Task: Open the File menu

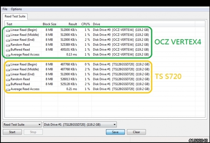Action: point(5,9)
